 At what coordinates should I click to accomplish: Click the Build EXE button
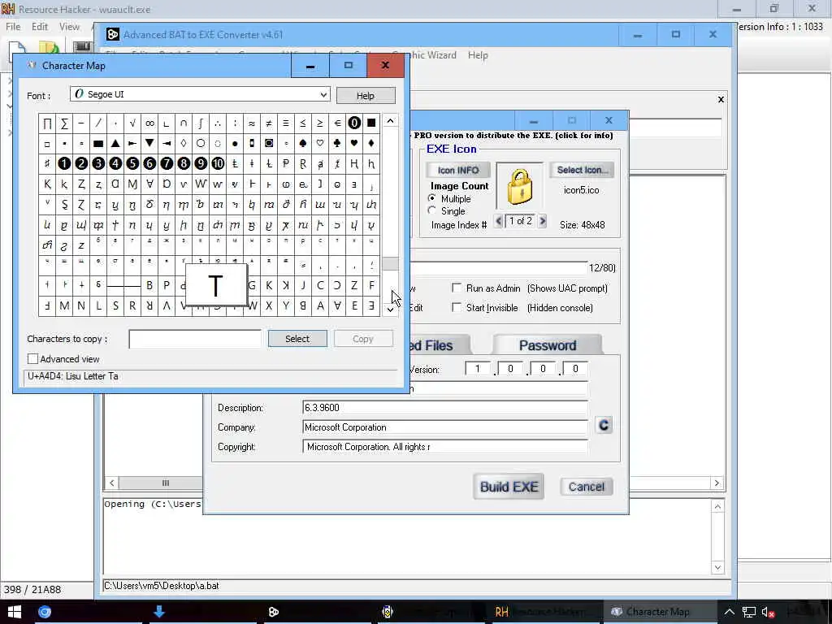pyautogui.click(x=509, y=487)
